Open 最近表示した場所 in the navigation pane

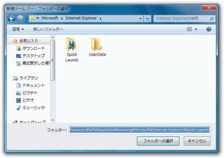pos(36,63)
